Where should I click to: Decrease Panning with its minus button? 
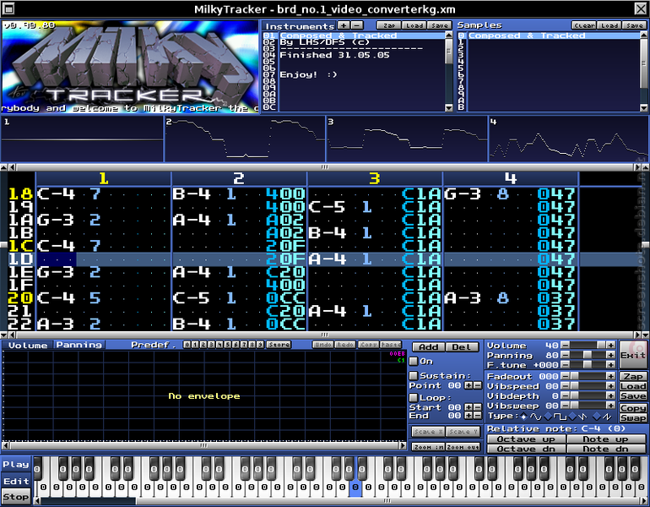pyautogui.click(x=565, y=355)
